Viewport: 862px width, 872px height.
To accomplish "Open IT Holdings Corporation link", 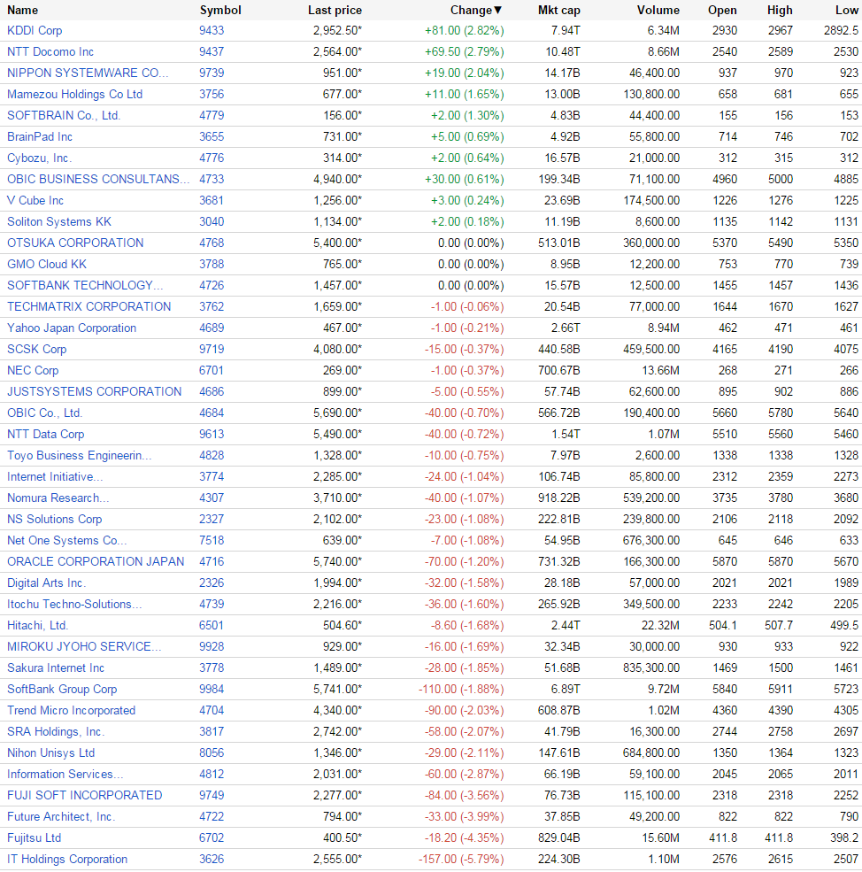I will [67, 860].
